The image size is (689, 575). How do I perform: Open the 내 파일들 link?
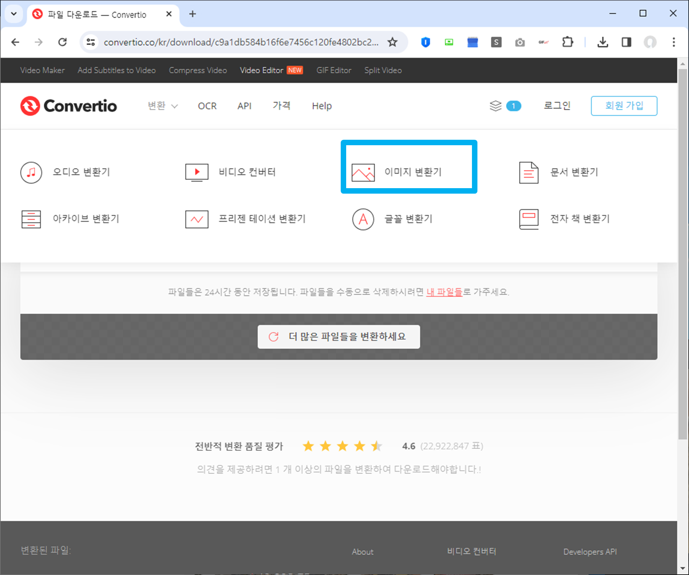pos(444,292)
